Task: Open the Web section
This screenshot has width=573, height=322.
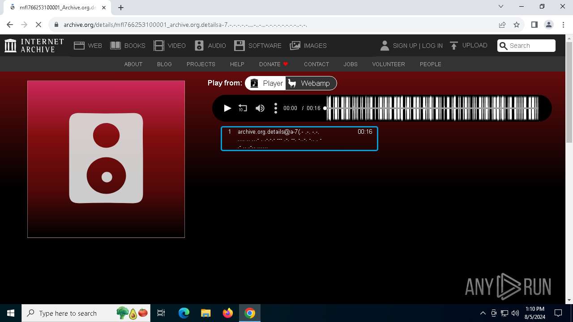Action: 88,46
